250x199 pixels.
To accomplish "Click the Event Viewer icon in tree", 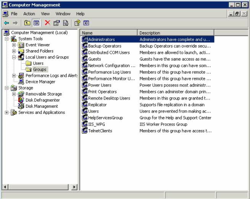I will pos(21,45).
